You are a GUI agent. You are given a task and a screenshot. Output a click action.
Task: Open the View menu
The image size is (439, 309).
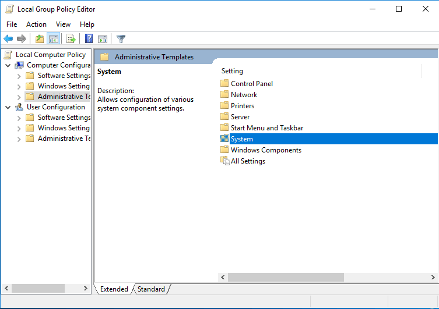click(x=63, y=24)
